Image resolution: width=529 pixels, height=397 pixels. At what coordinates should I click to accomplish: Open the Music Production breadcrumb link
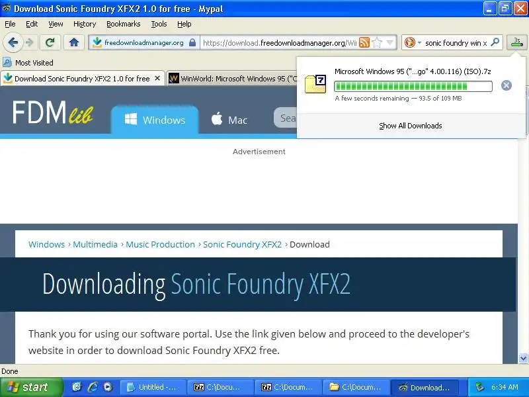click(x=160, y=244)
